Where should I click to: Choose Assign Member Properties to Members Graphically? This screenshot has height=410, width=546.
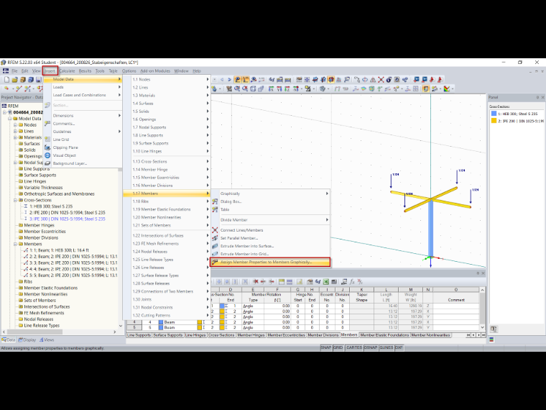point(270,262)
